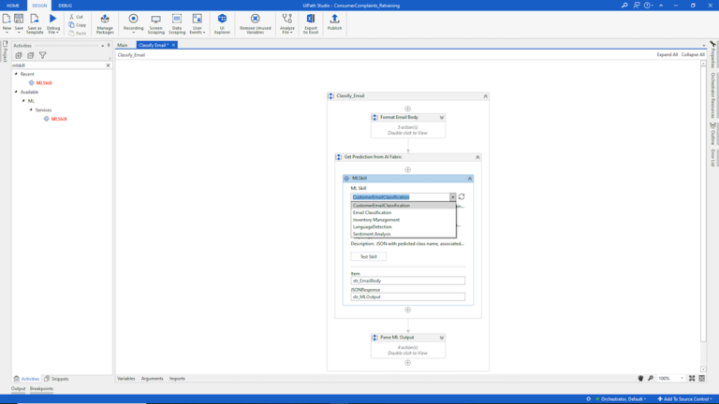The image size is (719, 404).
Task: Select MLSkill under Services
Action: 59,119
